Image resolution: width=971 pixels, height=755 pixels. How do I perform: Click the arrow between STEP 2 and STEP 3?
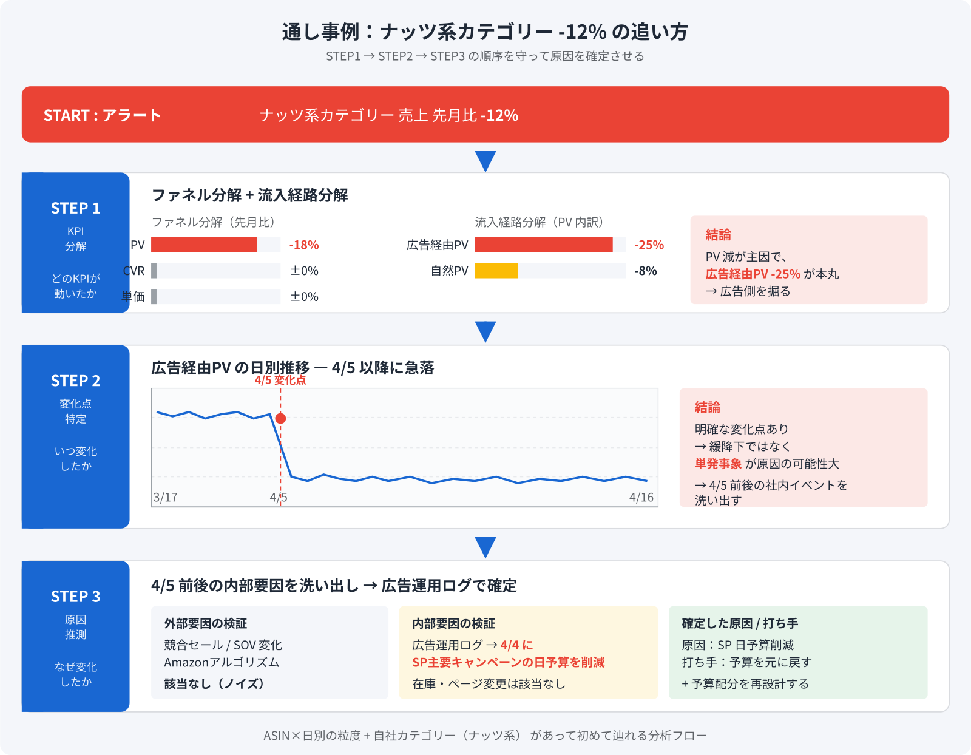[x=484, y=547]
